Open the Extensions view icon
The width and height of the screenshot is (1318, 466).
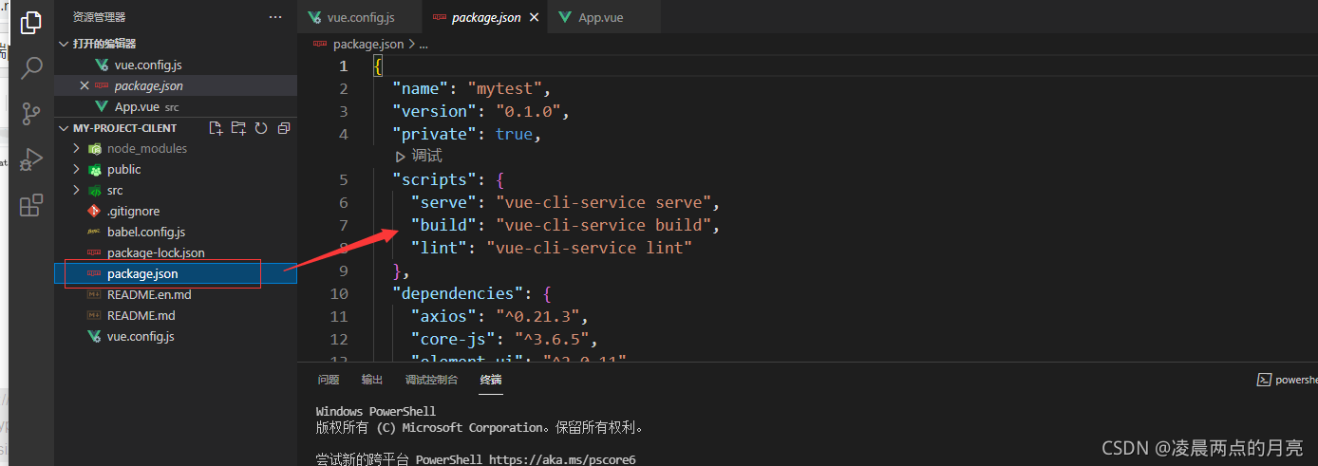[x=31, y=204]
